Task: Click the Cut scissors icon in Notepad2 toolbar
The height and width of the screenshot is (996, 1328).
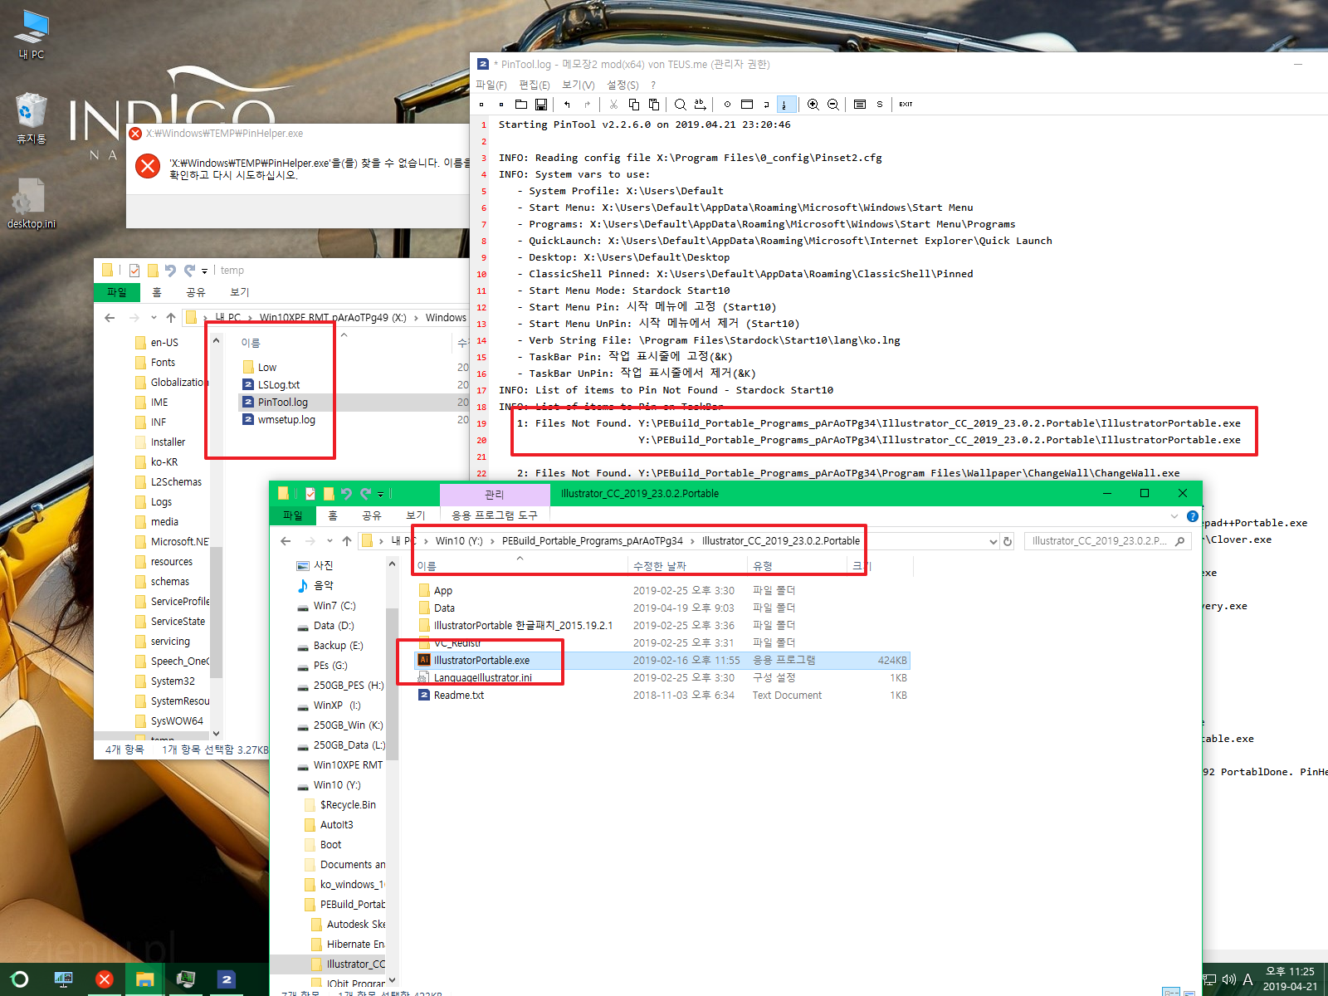Action: 613,105
